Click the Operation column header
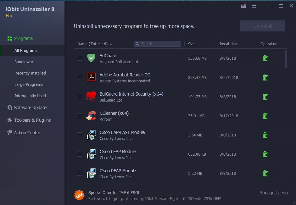 click(269, 44)
